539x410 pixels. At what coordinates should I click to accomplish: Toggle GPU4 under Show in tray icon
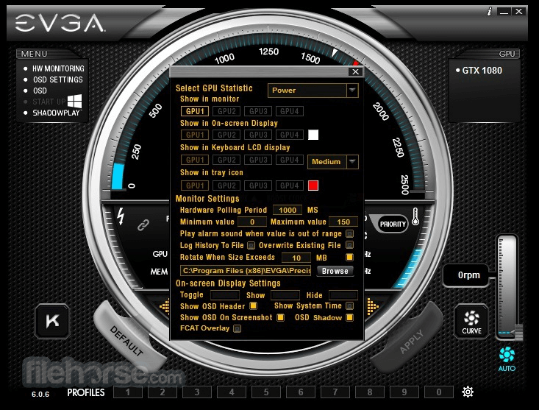pos(290,185)
